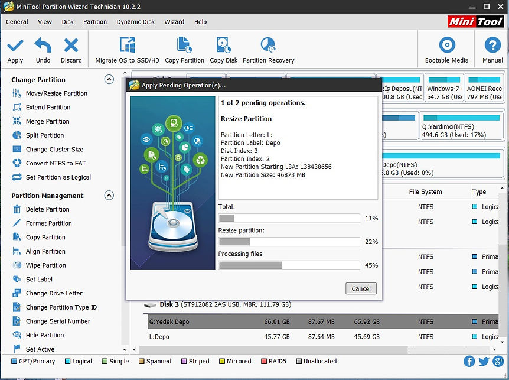Screen dimensions: 509x380
Task: Select the Windows-7 partition block
Action: click(444, 87)
